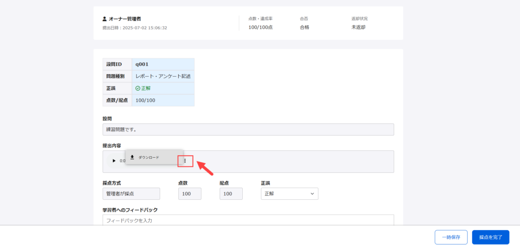520x249 pixels.
Task: Play the submitted audio recording
Action: click(x=114, y=161)
